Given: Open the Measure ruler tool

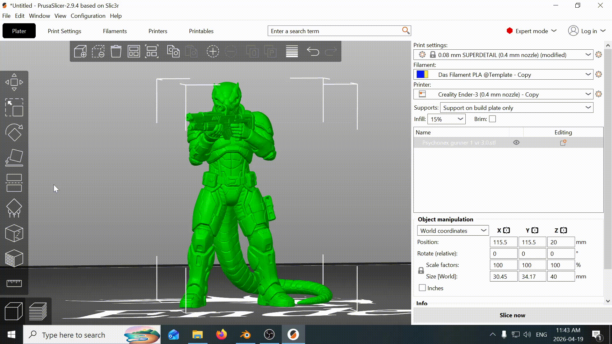Looking at the screenshot, I should click(14, 283).
